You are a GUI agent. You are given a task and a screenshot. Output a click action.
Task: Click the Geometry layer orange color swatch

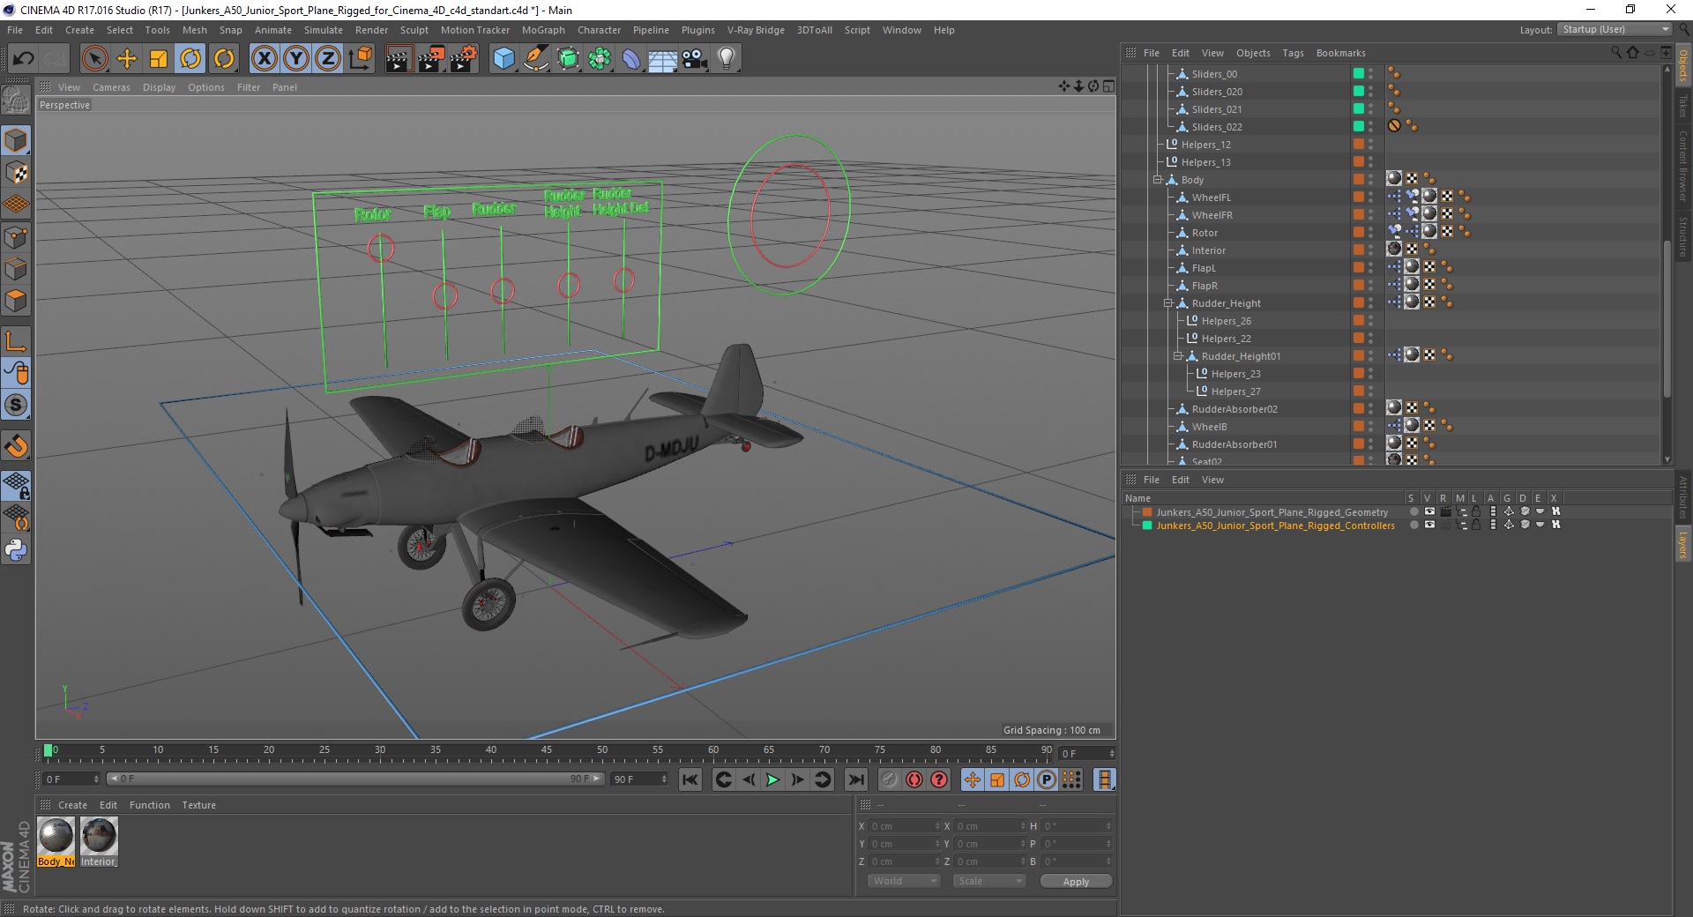point(1147,512)
